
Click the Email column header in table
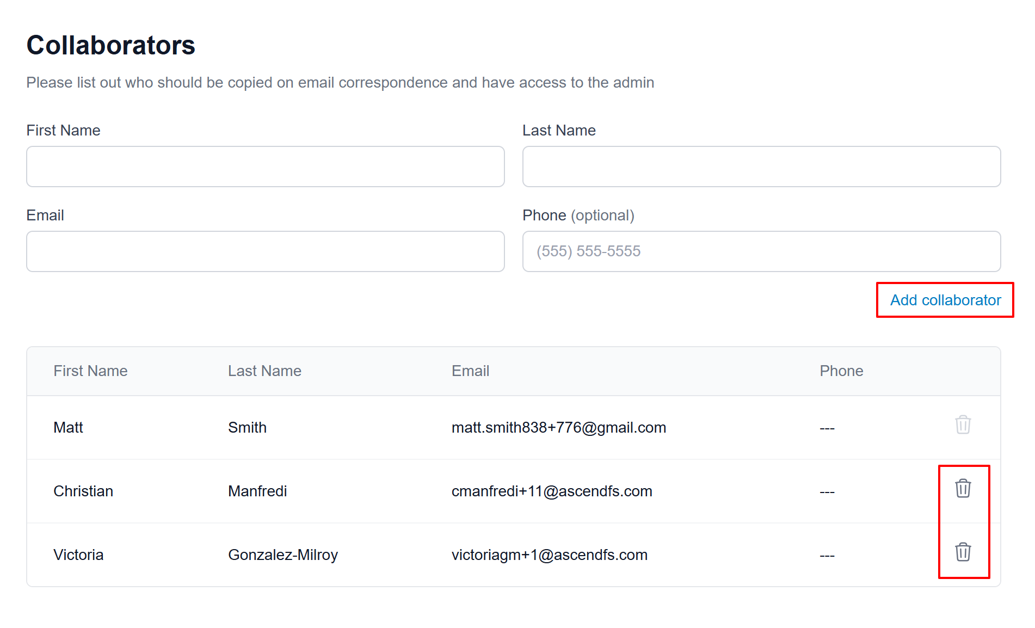pos(470,371)
